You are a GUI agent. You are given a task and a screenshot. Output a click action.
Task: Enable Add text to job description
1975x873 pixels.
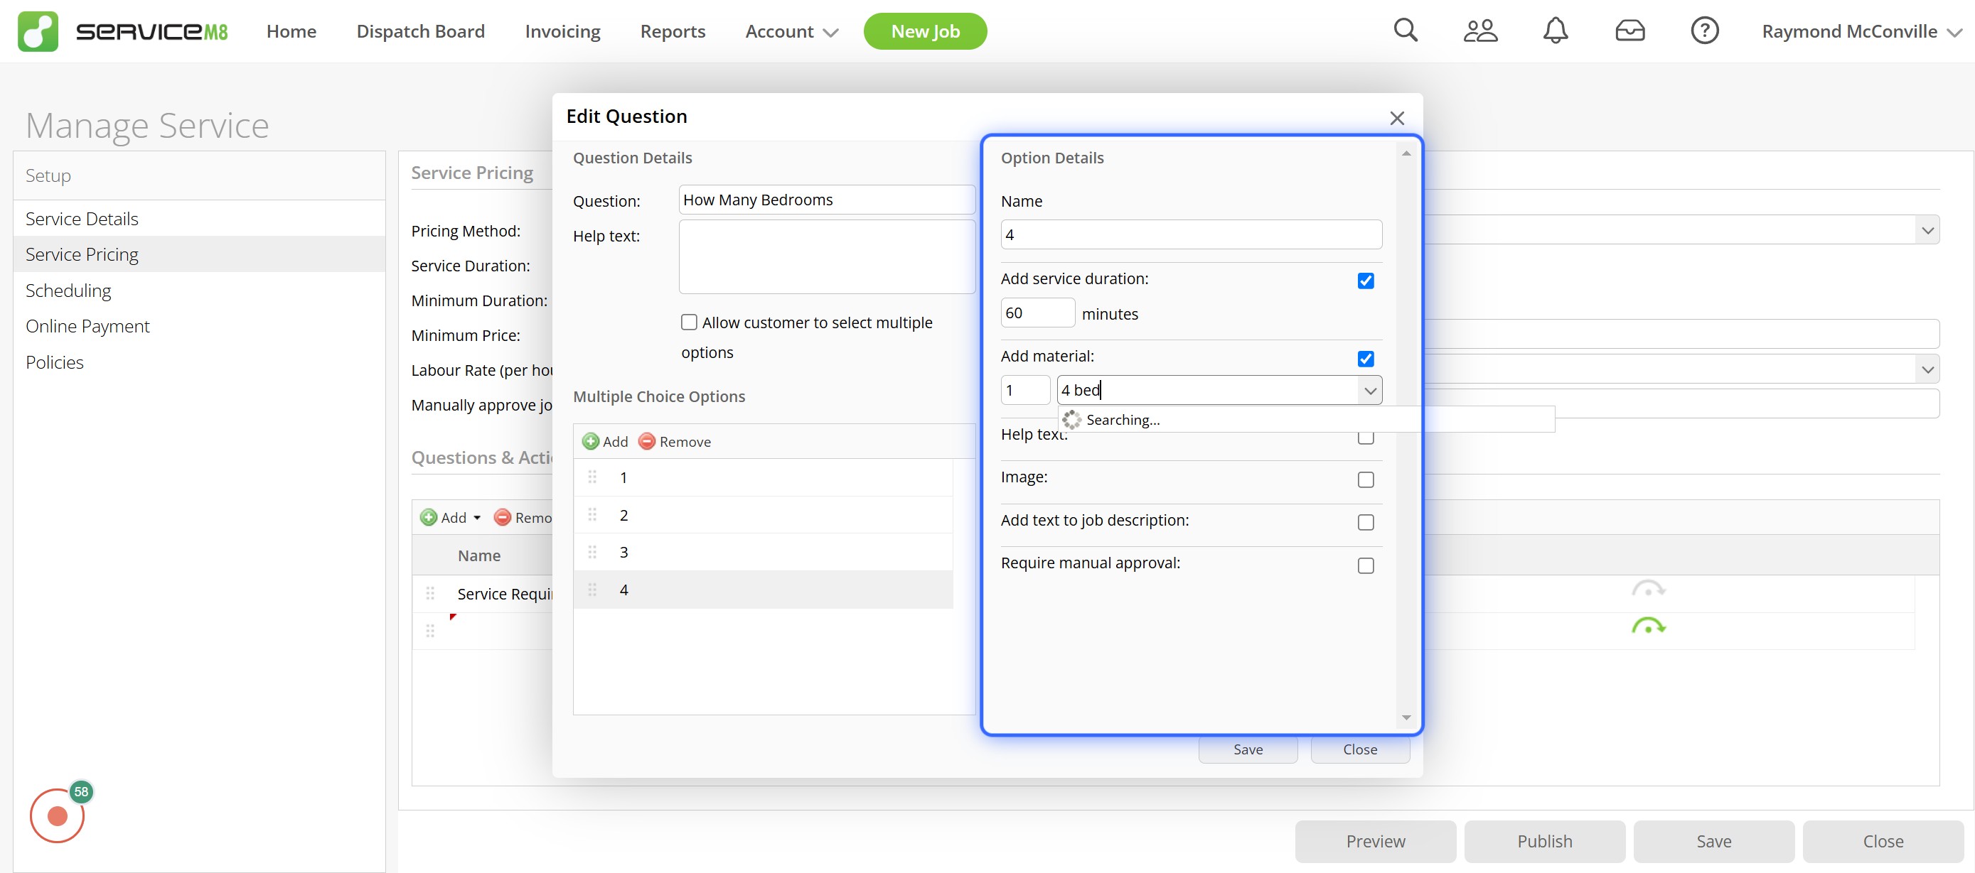1366,522
